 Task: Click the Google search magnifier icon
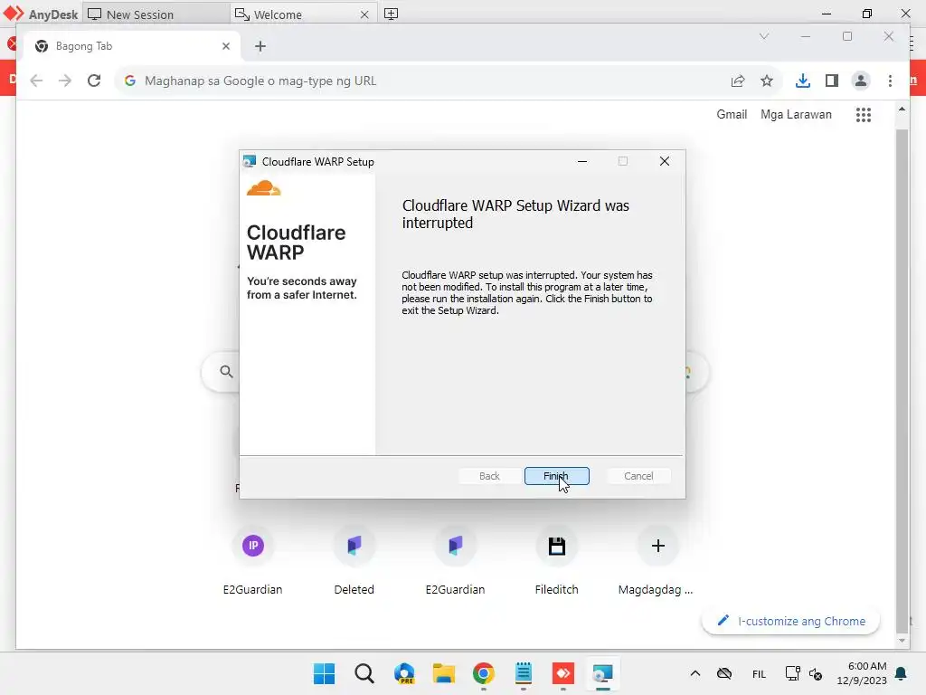(x=226, y=372)
